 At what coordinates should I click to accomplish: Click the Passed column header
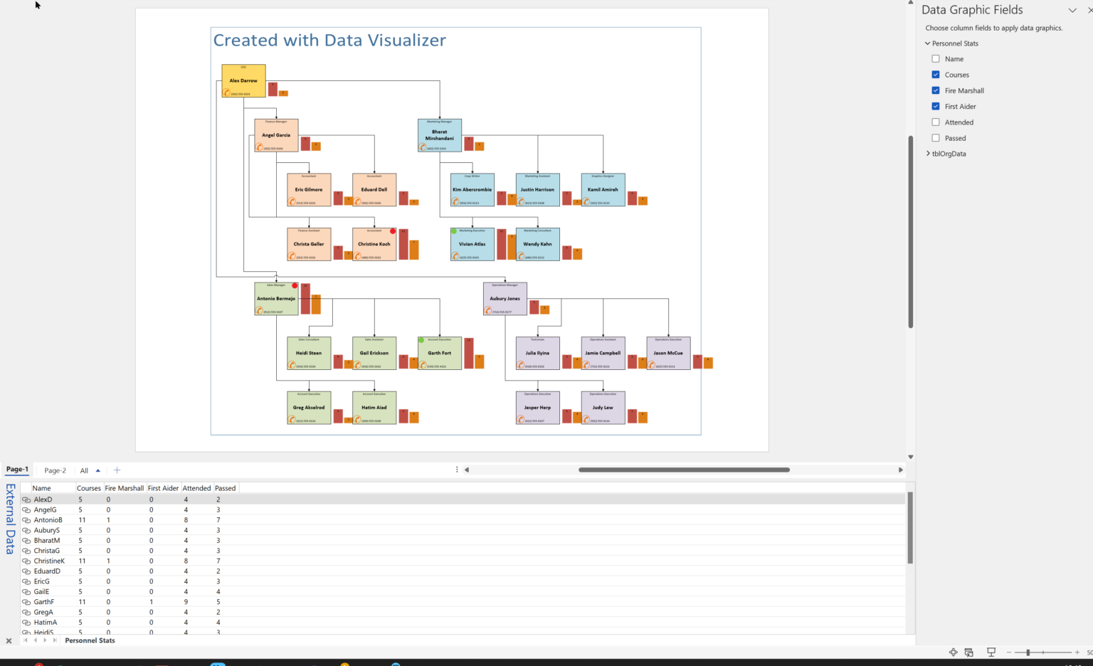pyautogui.click(x=225, y=488)
